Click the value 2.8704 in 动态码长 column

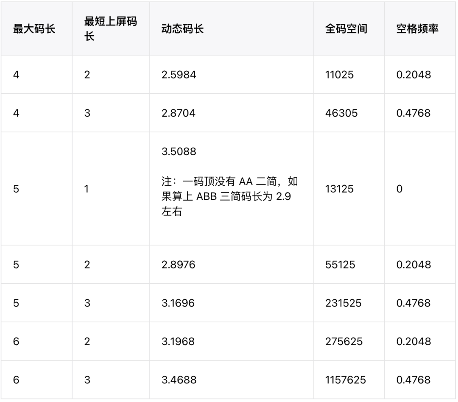[179, 113]
